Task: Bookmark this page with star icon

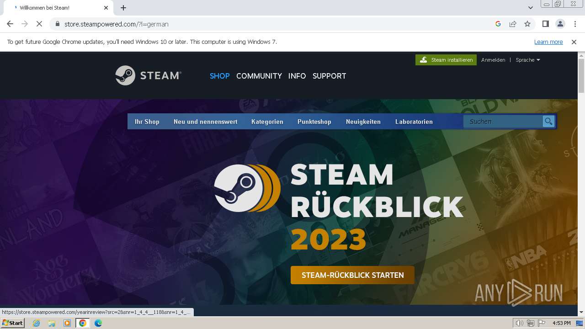Action: (x=527, y=24)
